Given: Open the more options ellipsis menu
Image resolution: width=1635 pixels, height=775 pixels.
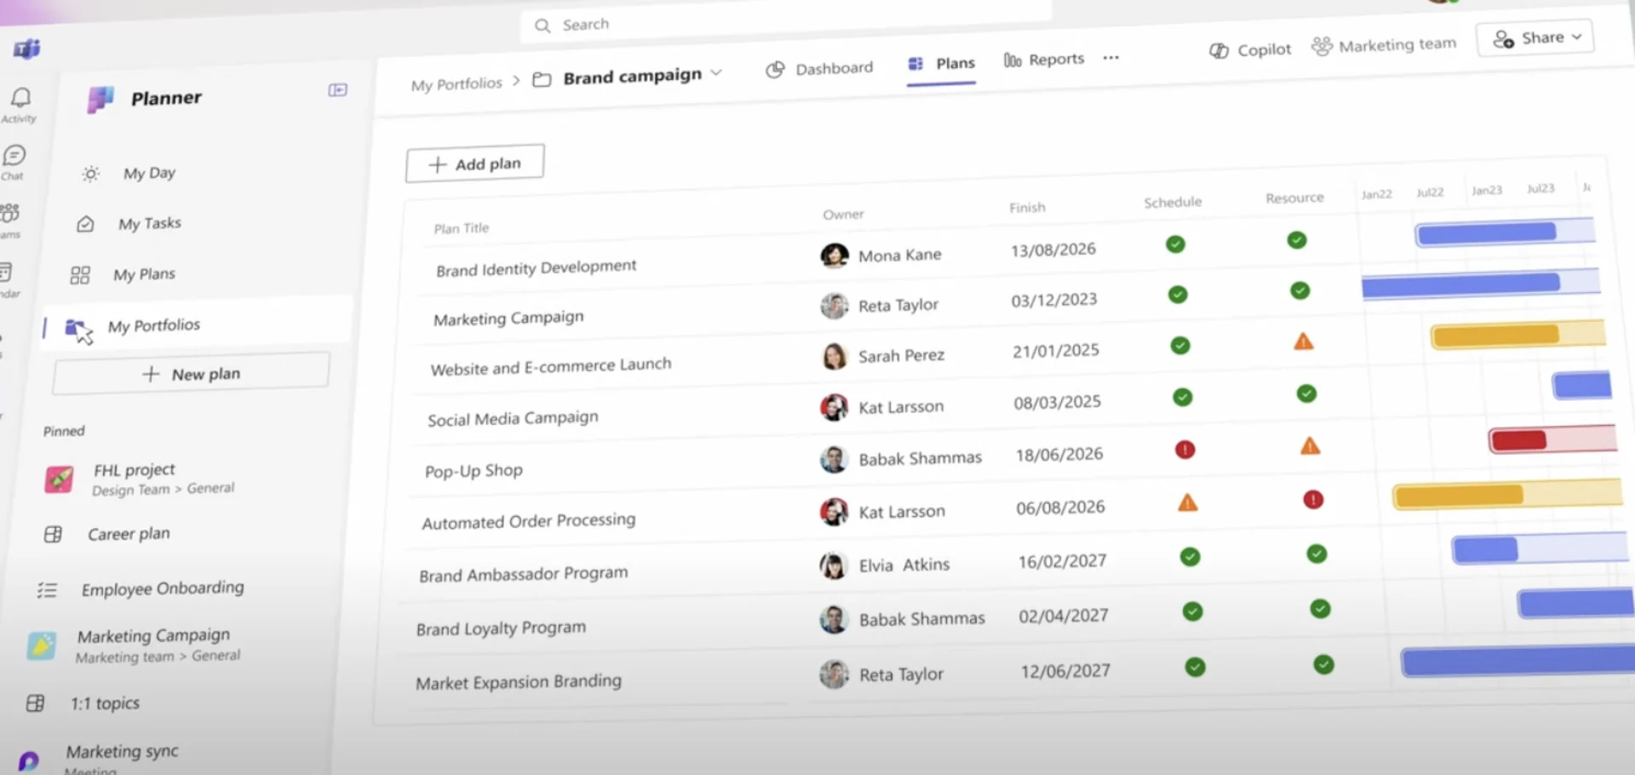Looking at the screenshot, I should pyautogui.click(x=1111, y=58).
